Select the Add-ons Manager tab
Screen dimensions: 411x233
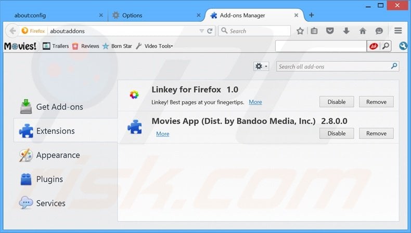254,16
